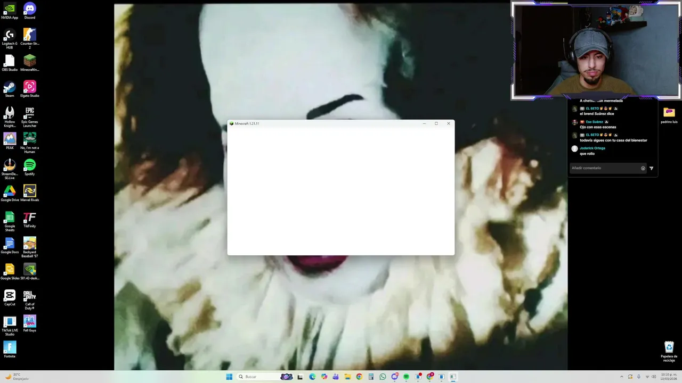Click 'todavía sigues con tu casa del bienestar'
The height and width of the screenshot is (383, 682).
[613, 140]
